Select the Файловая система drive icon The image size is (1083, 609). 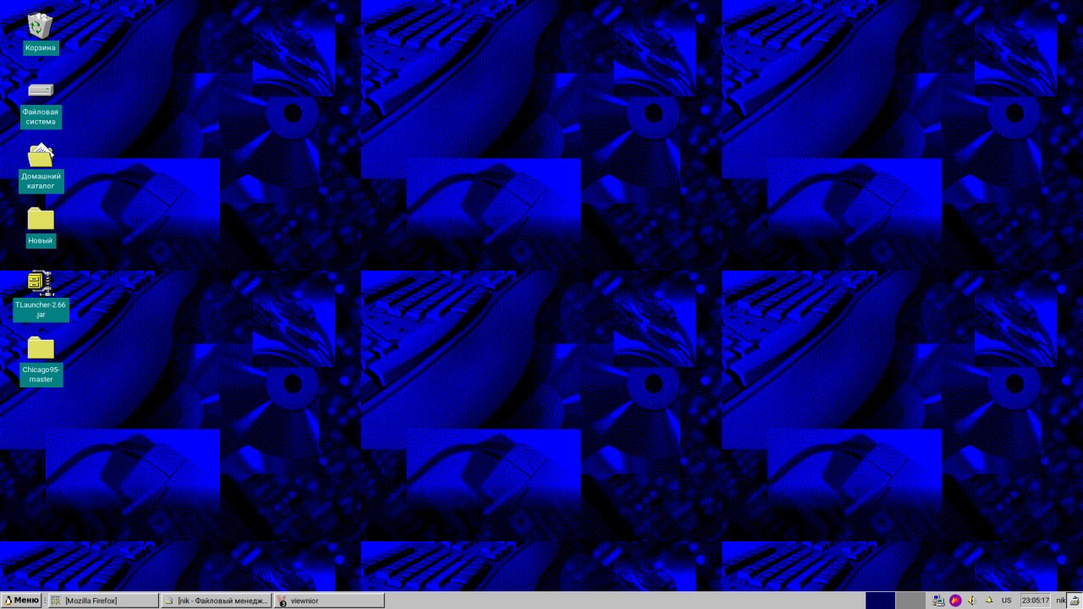41,91
